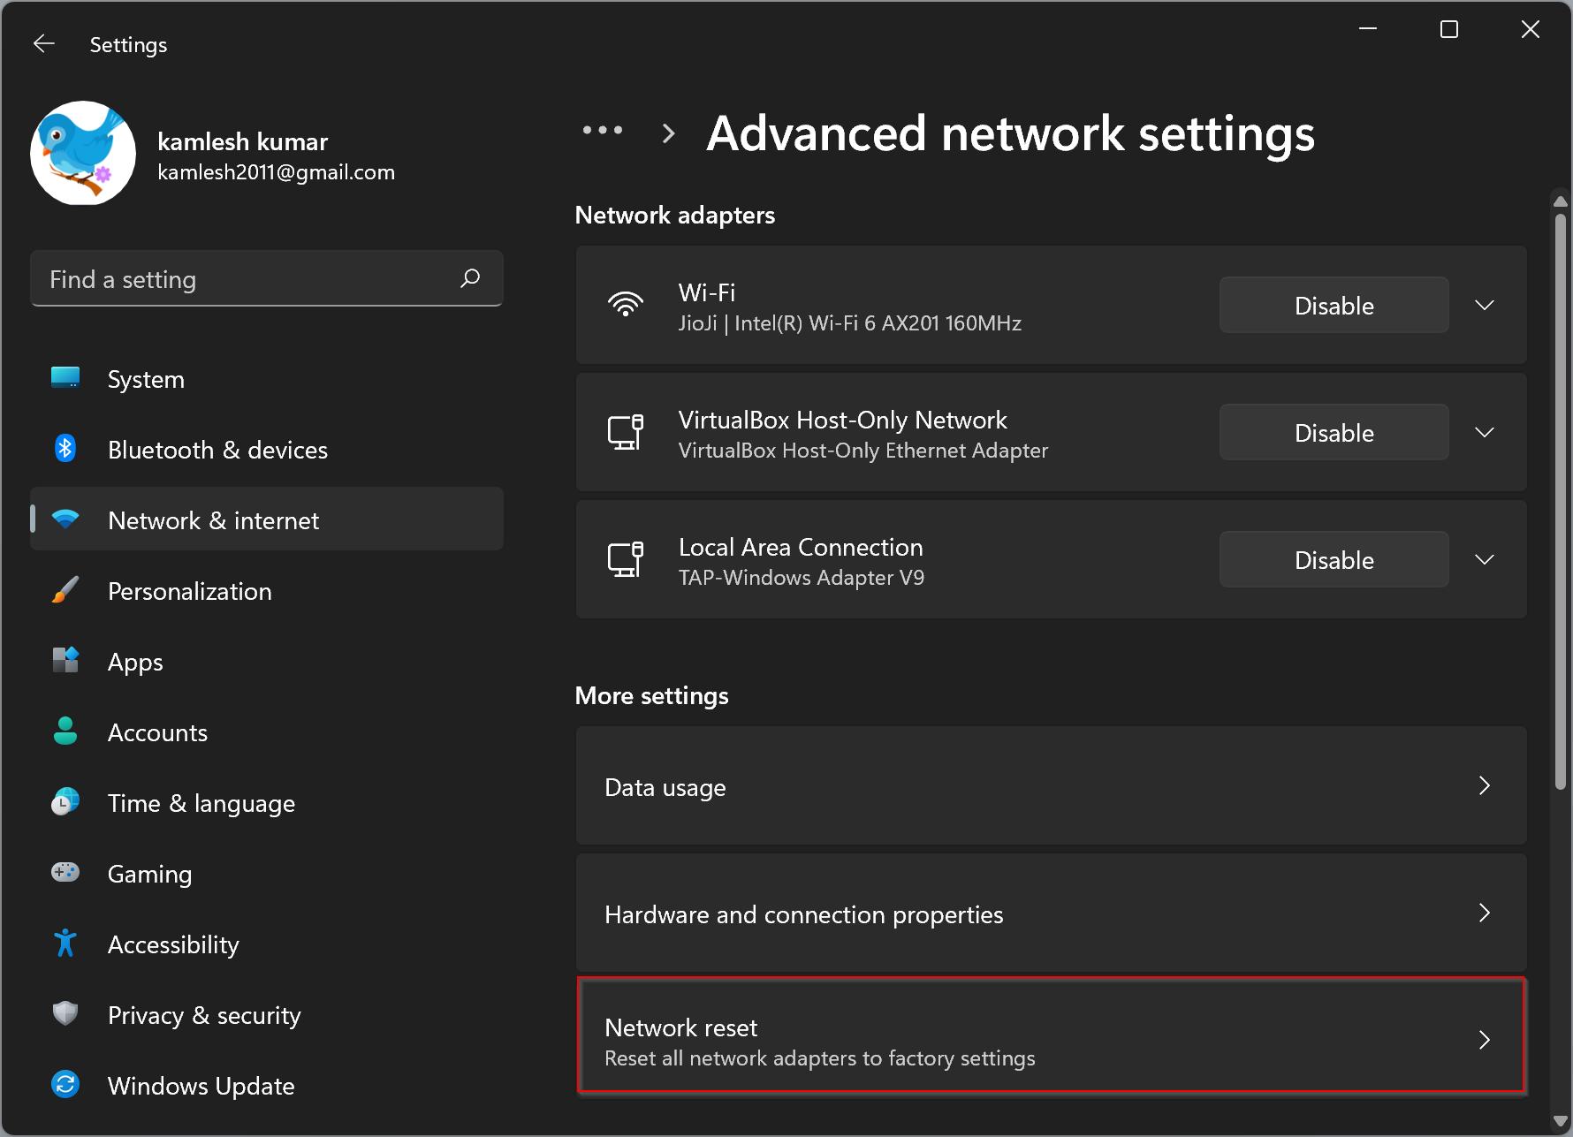Screen dimensions: 1573x1137
Task: Click the VirtualBox Host-Only Network adapter icon
Action: tap(626, 432)
